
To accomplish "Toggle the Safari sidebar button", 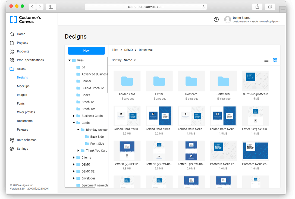I will pos(51,6).
